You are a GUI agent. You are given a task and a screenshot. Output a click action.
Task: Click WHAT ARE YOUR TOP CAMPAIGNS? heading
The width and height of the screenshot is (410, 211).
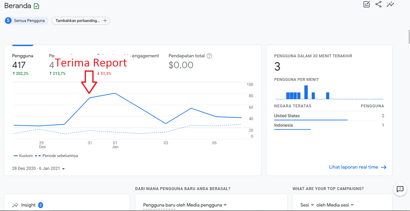pyautogui.click(x=328, y=189)
